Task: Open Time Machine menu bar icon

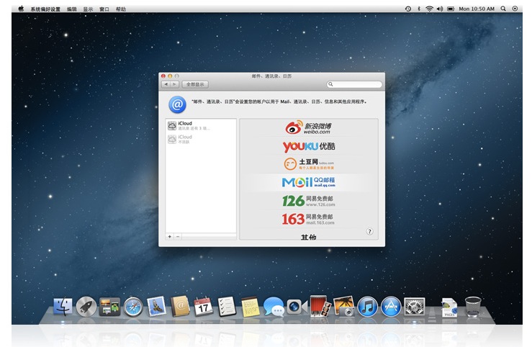Action: [x=408, y=9]
